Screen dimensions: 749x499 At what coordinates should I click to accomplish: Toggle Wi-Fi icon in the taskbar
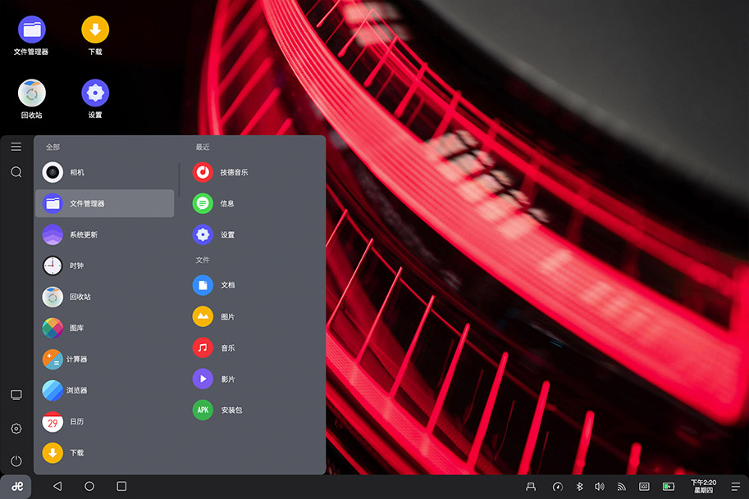[x=622, y=487]
